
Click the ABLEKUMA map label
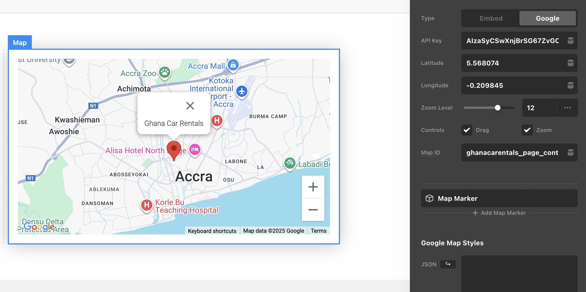pyautogui.click(x=104, y=189)
